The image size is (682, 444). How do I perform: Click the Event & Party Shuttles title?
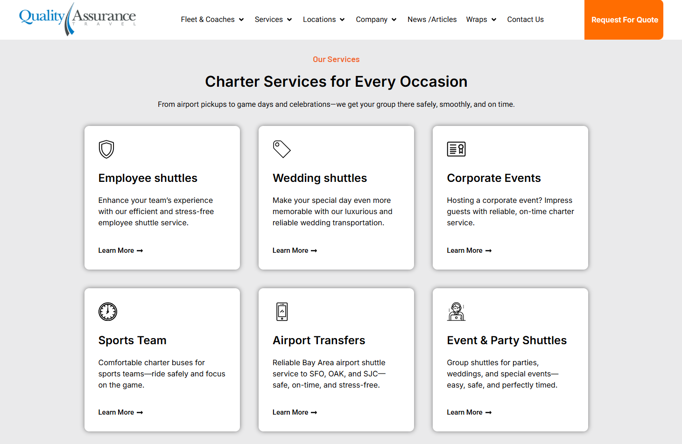[507, 340]
